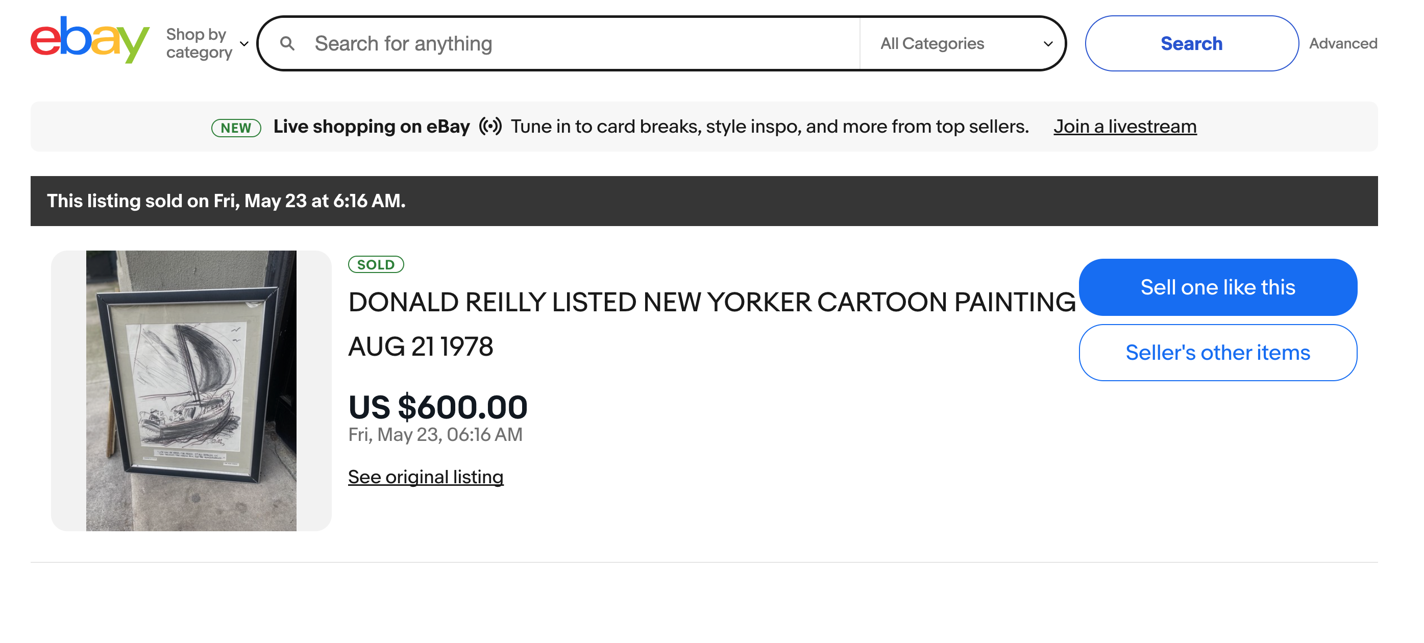
Task: Click the listing sold date banner
Action: (226, 201)
